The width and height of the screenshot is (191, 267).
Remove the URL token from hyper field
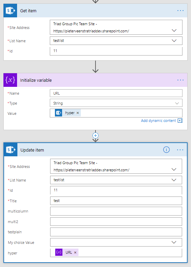[75, 253]
